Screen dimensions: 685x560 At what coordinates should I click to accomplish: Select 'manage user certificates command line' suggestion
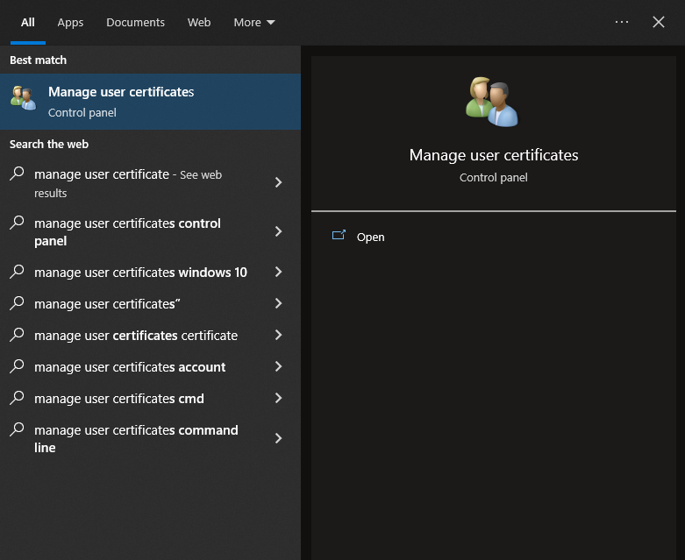tap(150, 438)
